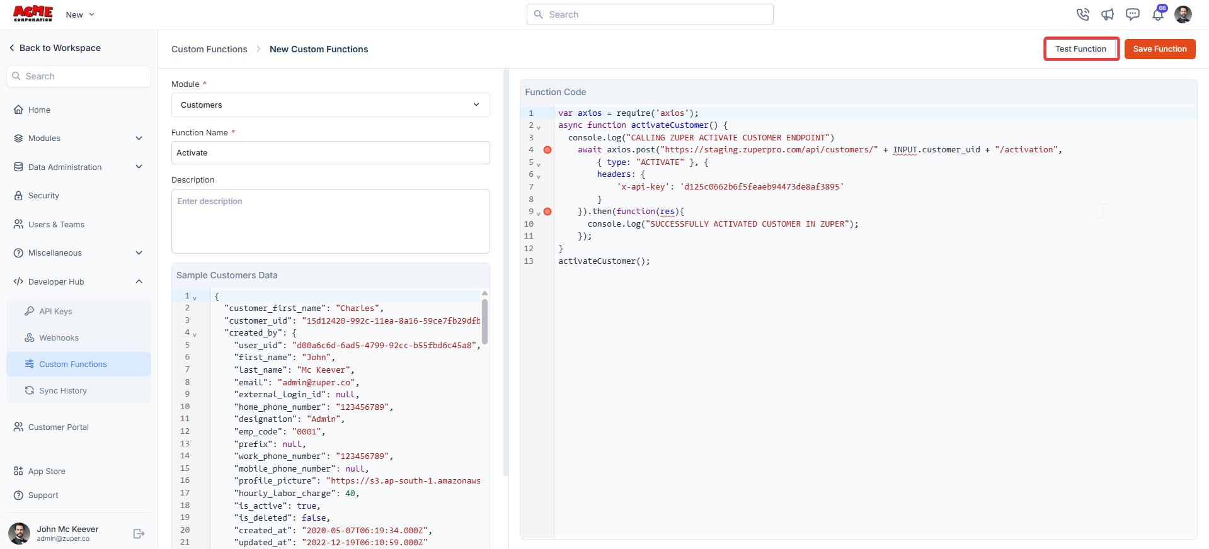Viewport: 1209px width, 549px height.
Task: Click the Support help icon
Action: [18, 495]
